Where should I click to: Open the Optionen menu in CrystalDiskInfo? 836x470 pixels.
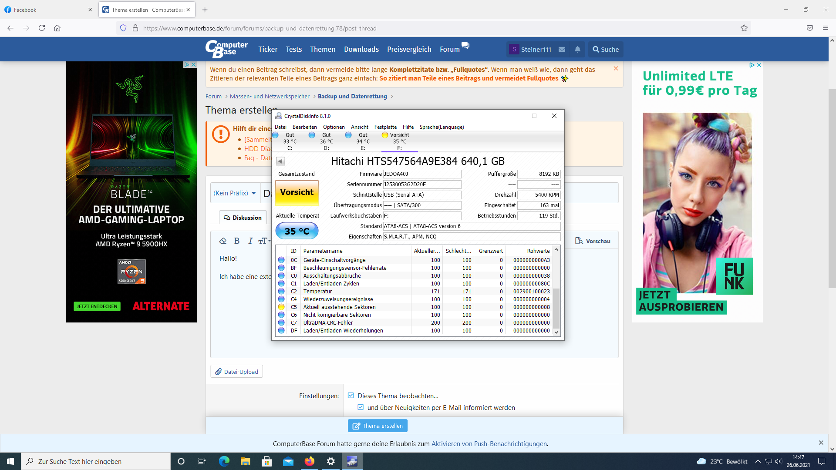(334, 127)
